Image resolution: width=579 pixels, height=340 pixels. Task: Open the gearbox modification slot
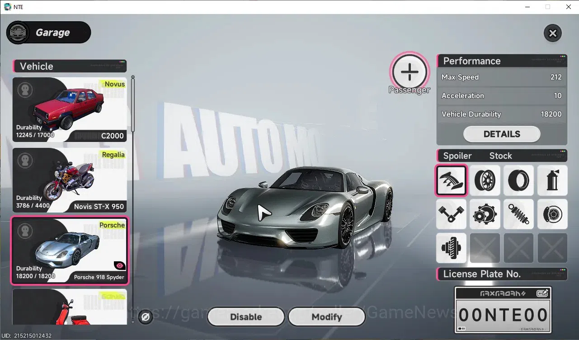coord(485,214)
